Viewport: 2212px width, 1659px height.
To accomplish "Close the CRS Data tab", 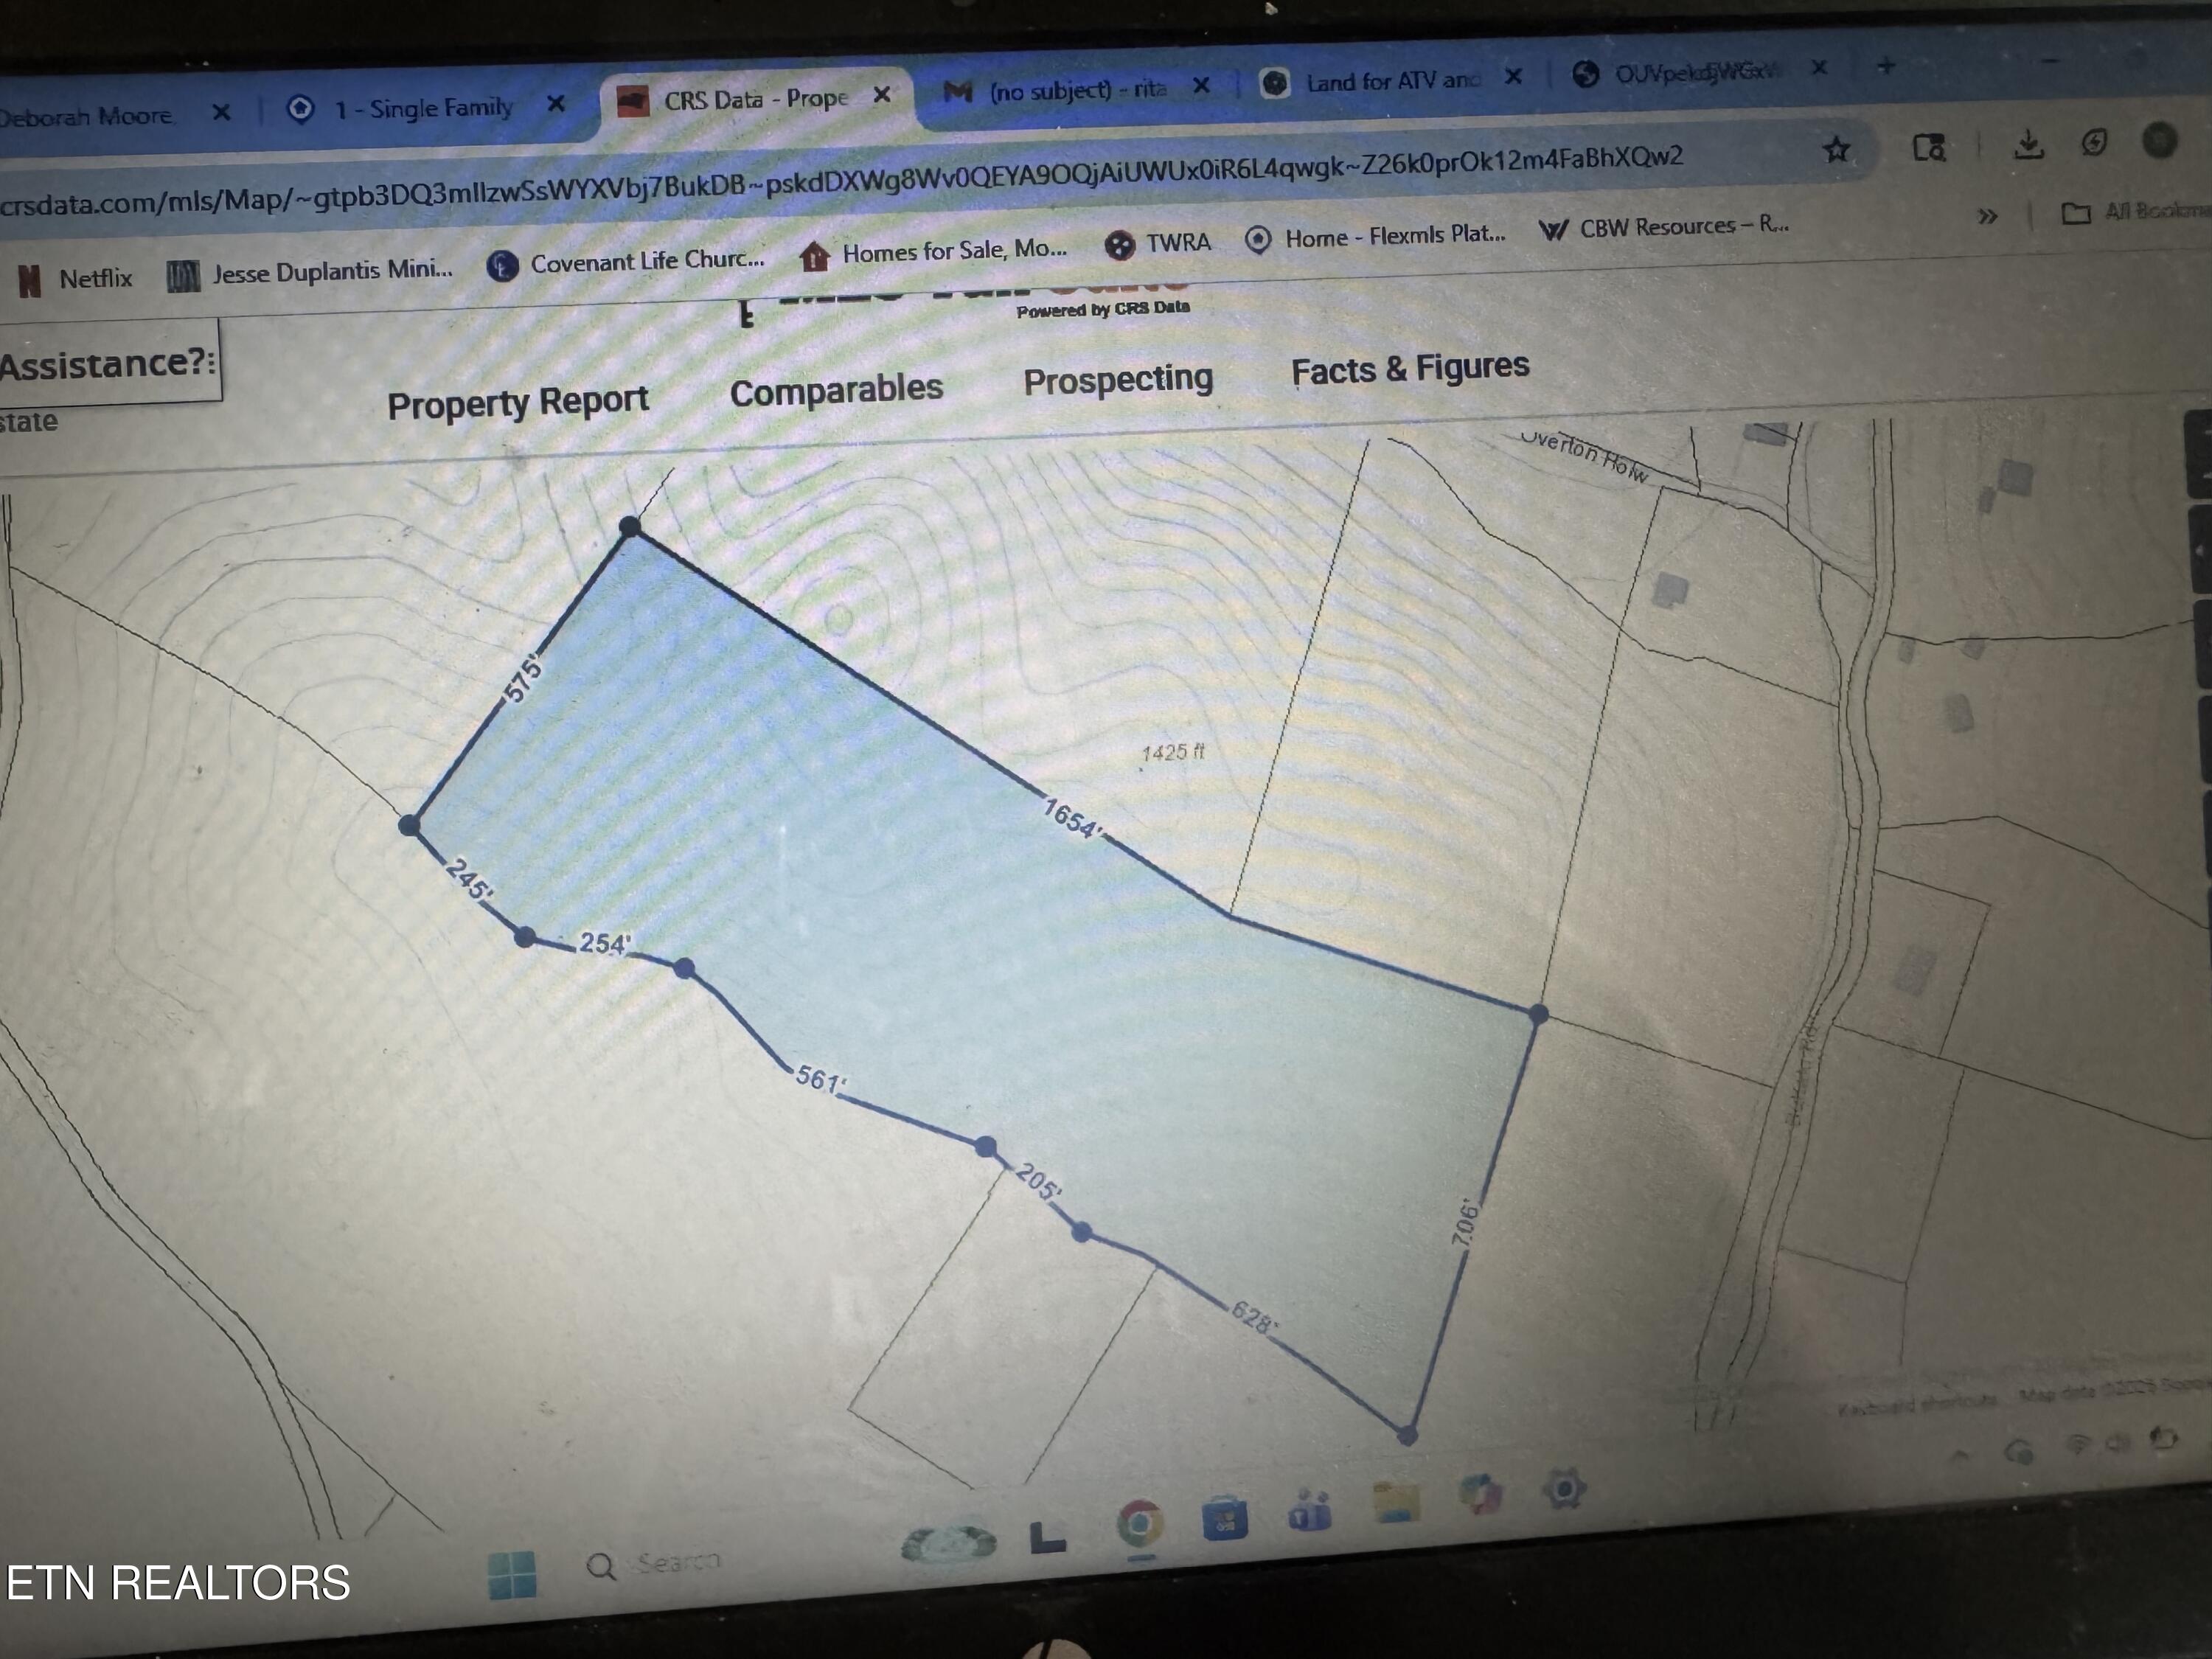I will click(881, 95).
